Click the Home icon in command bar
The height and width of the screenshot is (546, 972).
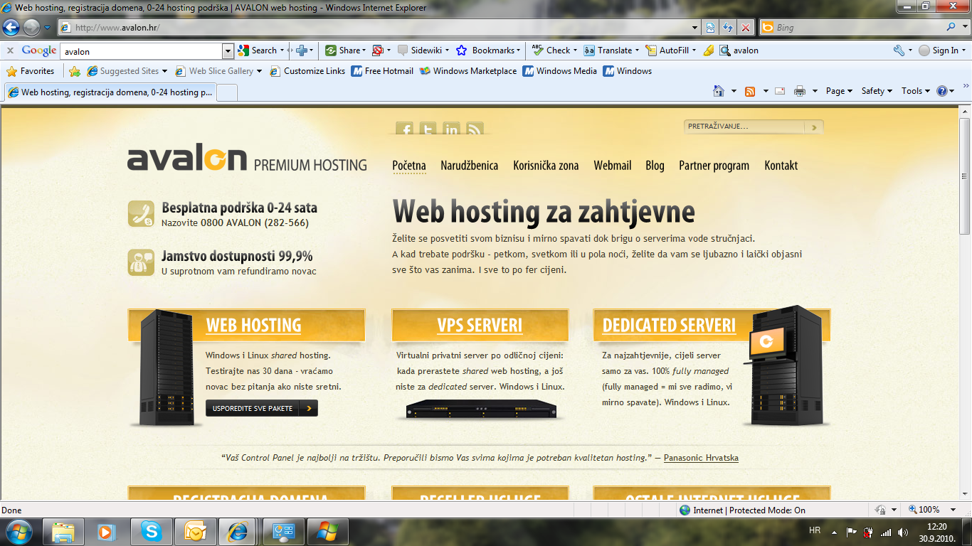(x=719, y=91)
